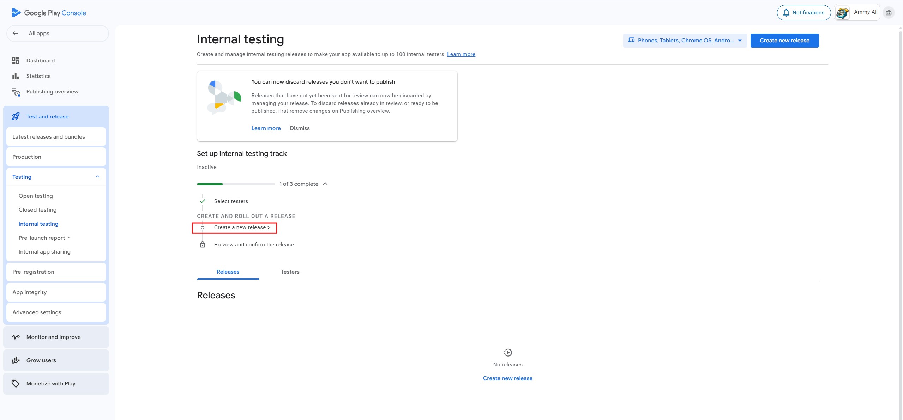The image size is (903, 420).
Task: Click the blue Create new release button
Action: click(784, 41)
